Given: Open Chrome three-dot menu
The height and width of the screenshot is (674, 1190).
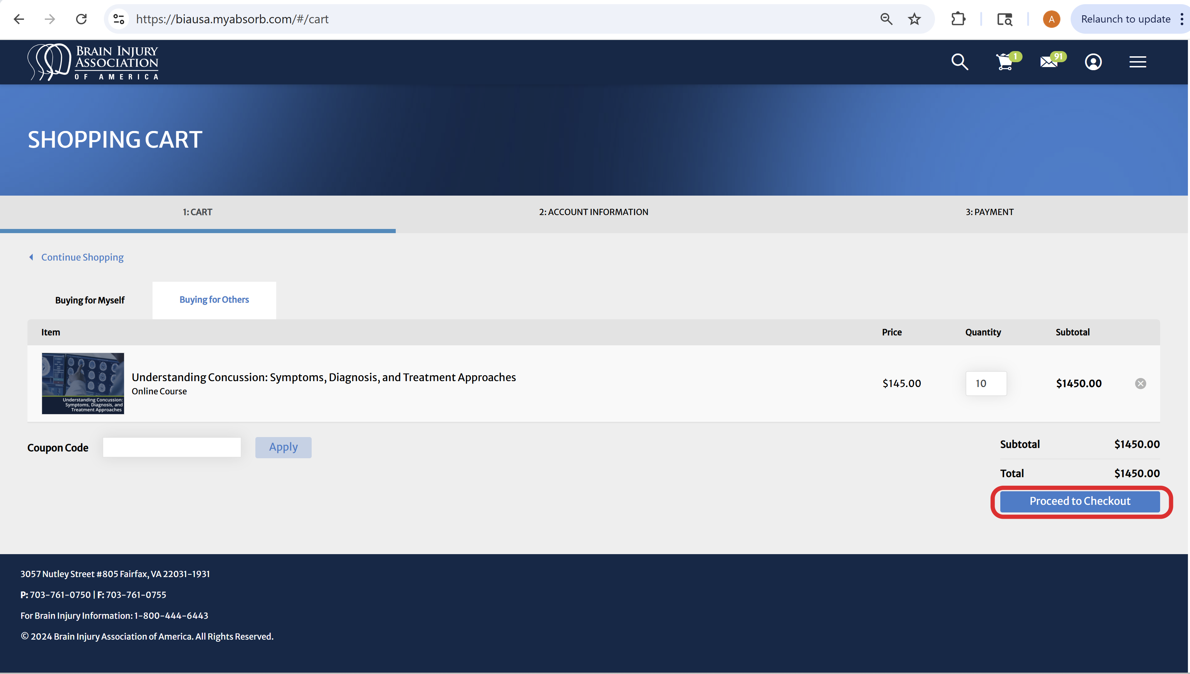Looking at the screenshot, I should (x=1182, y=19).
